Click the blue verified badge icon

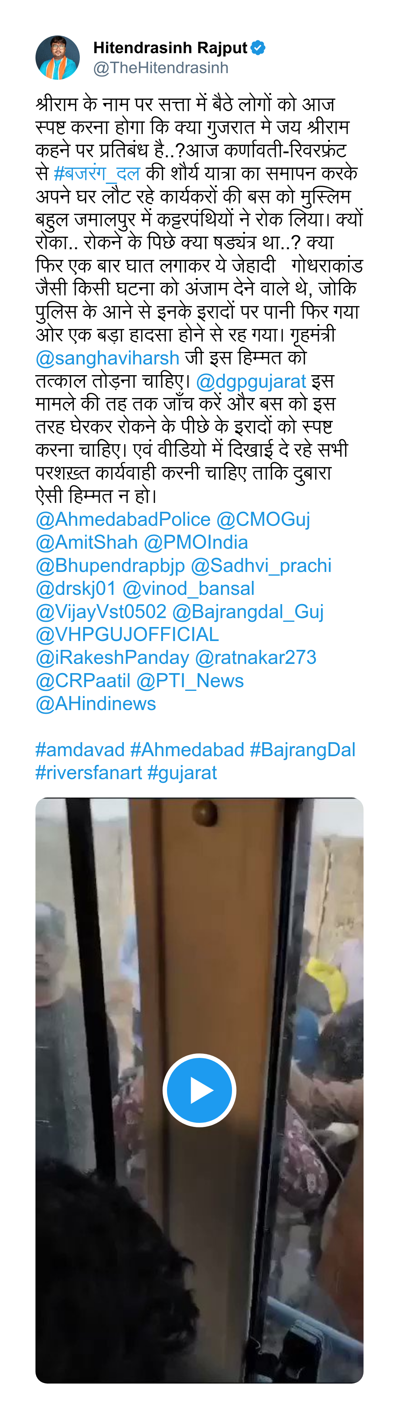click(258, 48)
